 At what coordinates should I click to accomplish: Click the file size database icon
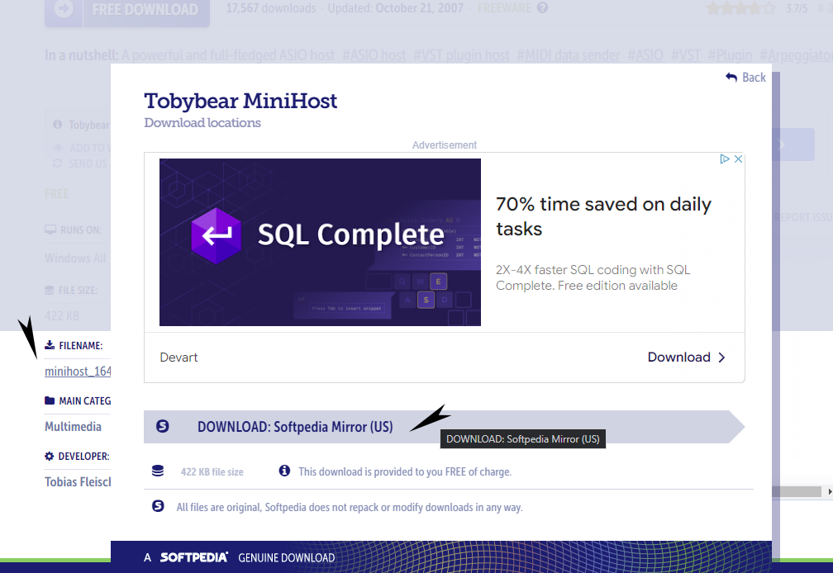(158, 471)
